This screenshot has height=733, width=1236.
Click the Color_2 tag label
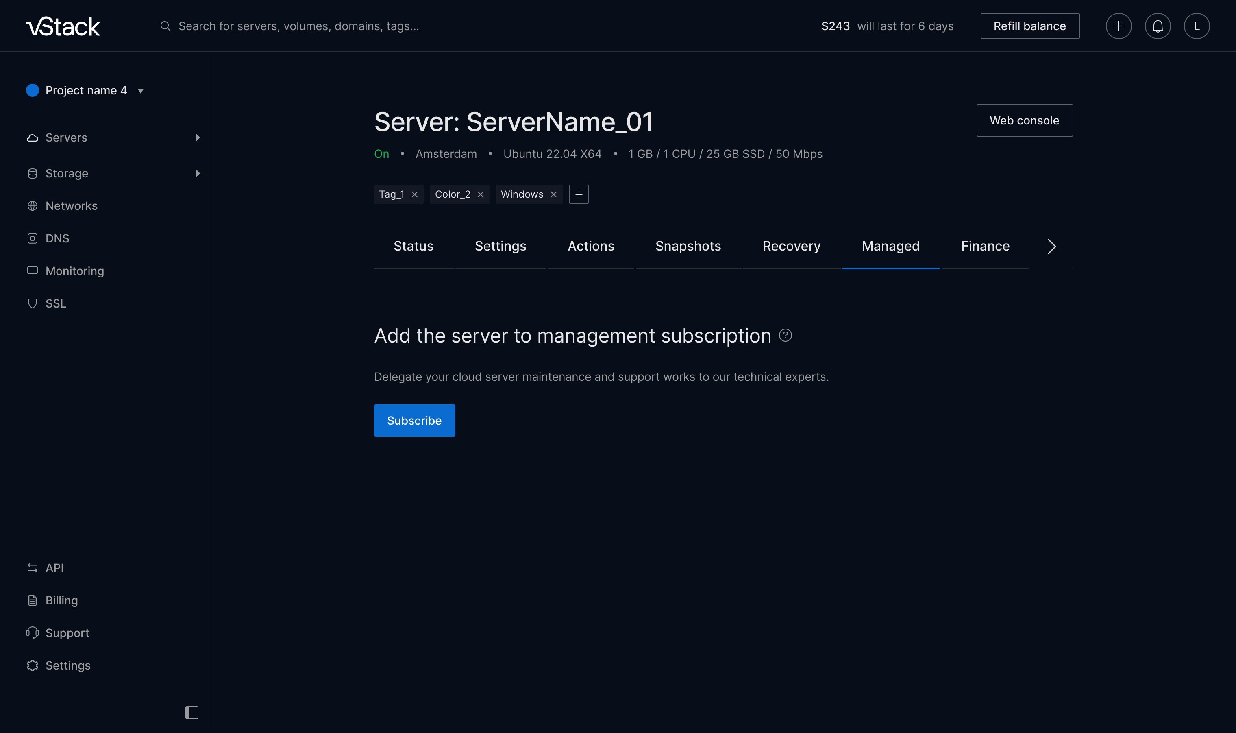(x=452, y=194)
